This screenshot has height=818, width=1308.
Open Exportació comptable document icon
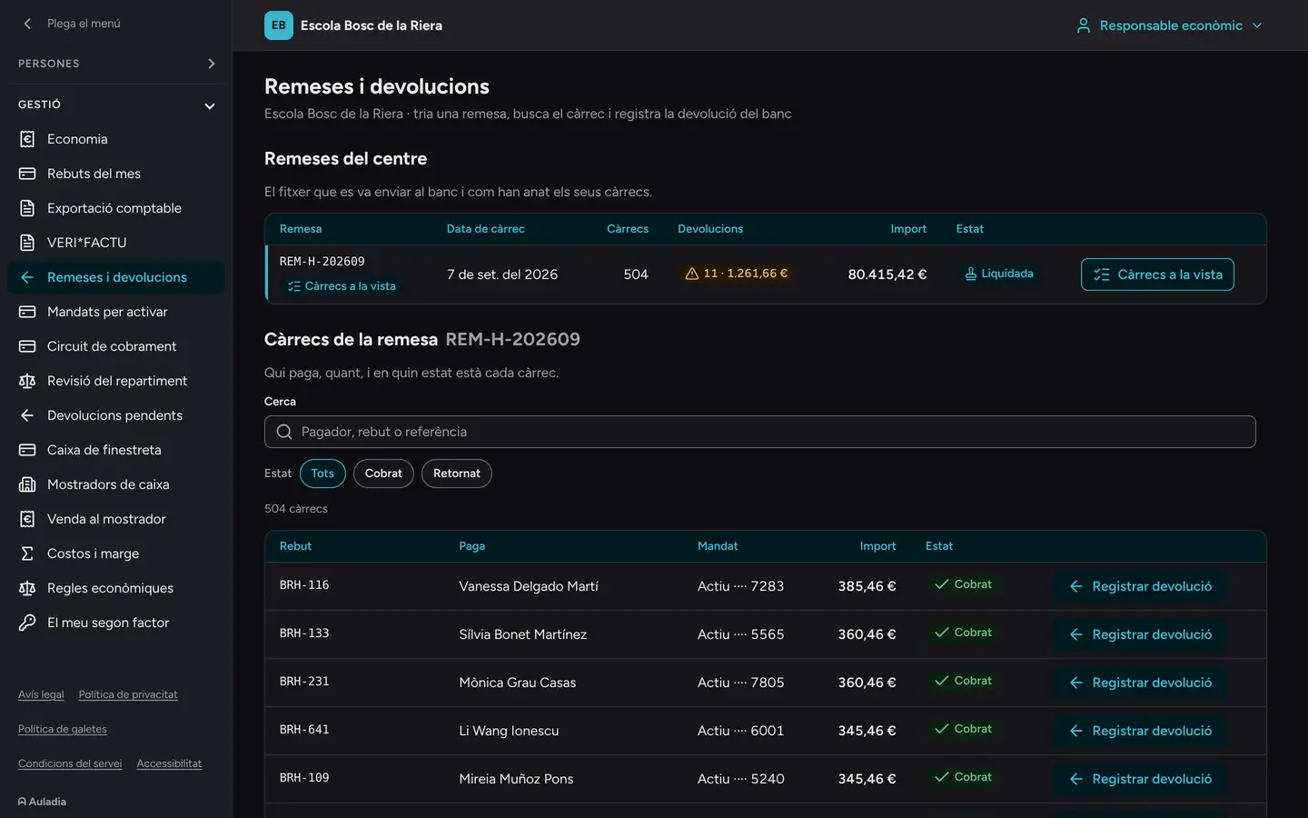(27, 208)
